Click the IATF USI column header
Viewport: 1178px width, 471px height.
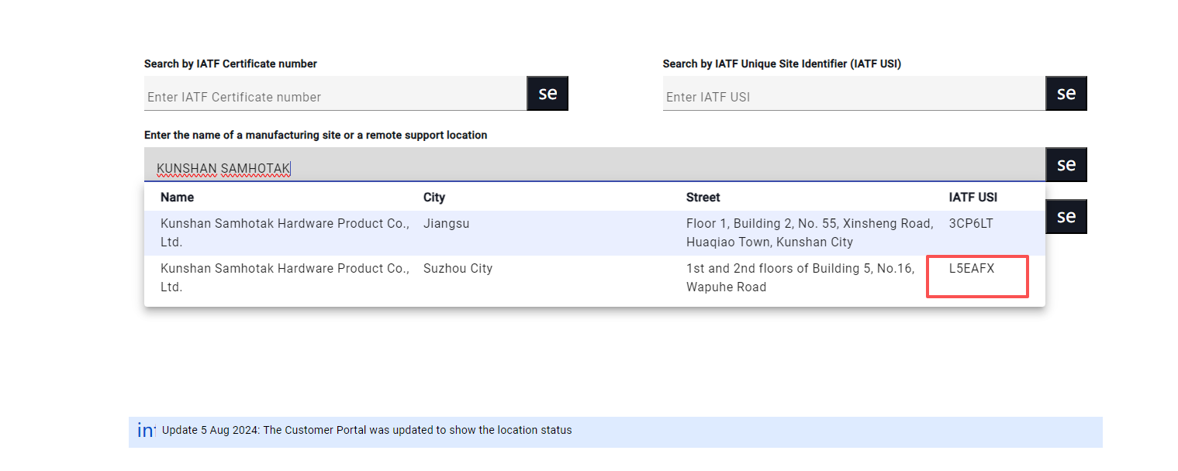[973, 197]
